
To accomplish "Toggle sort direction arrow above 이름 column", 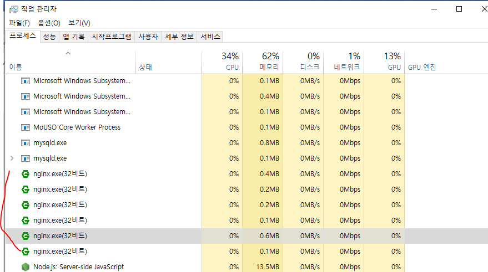I will point(68,53).
